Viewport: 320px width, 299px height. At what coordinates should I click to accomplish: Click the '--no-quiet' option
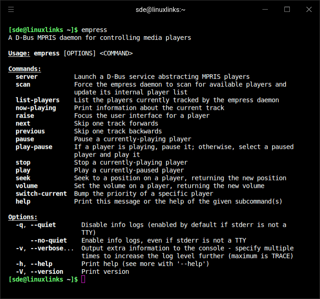tap(48, 240)
